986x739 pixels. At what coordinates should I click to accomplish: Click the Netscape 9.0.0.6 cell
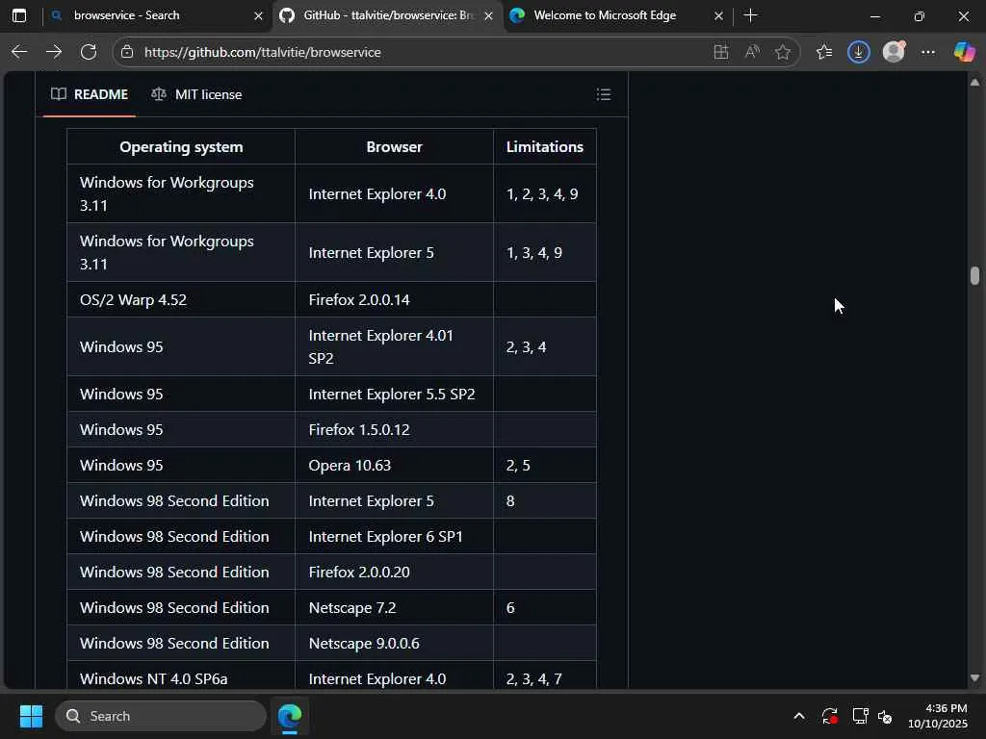pyautogui.click(x=394, y=643)
